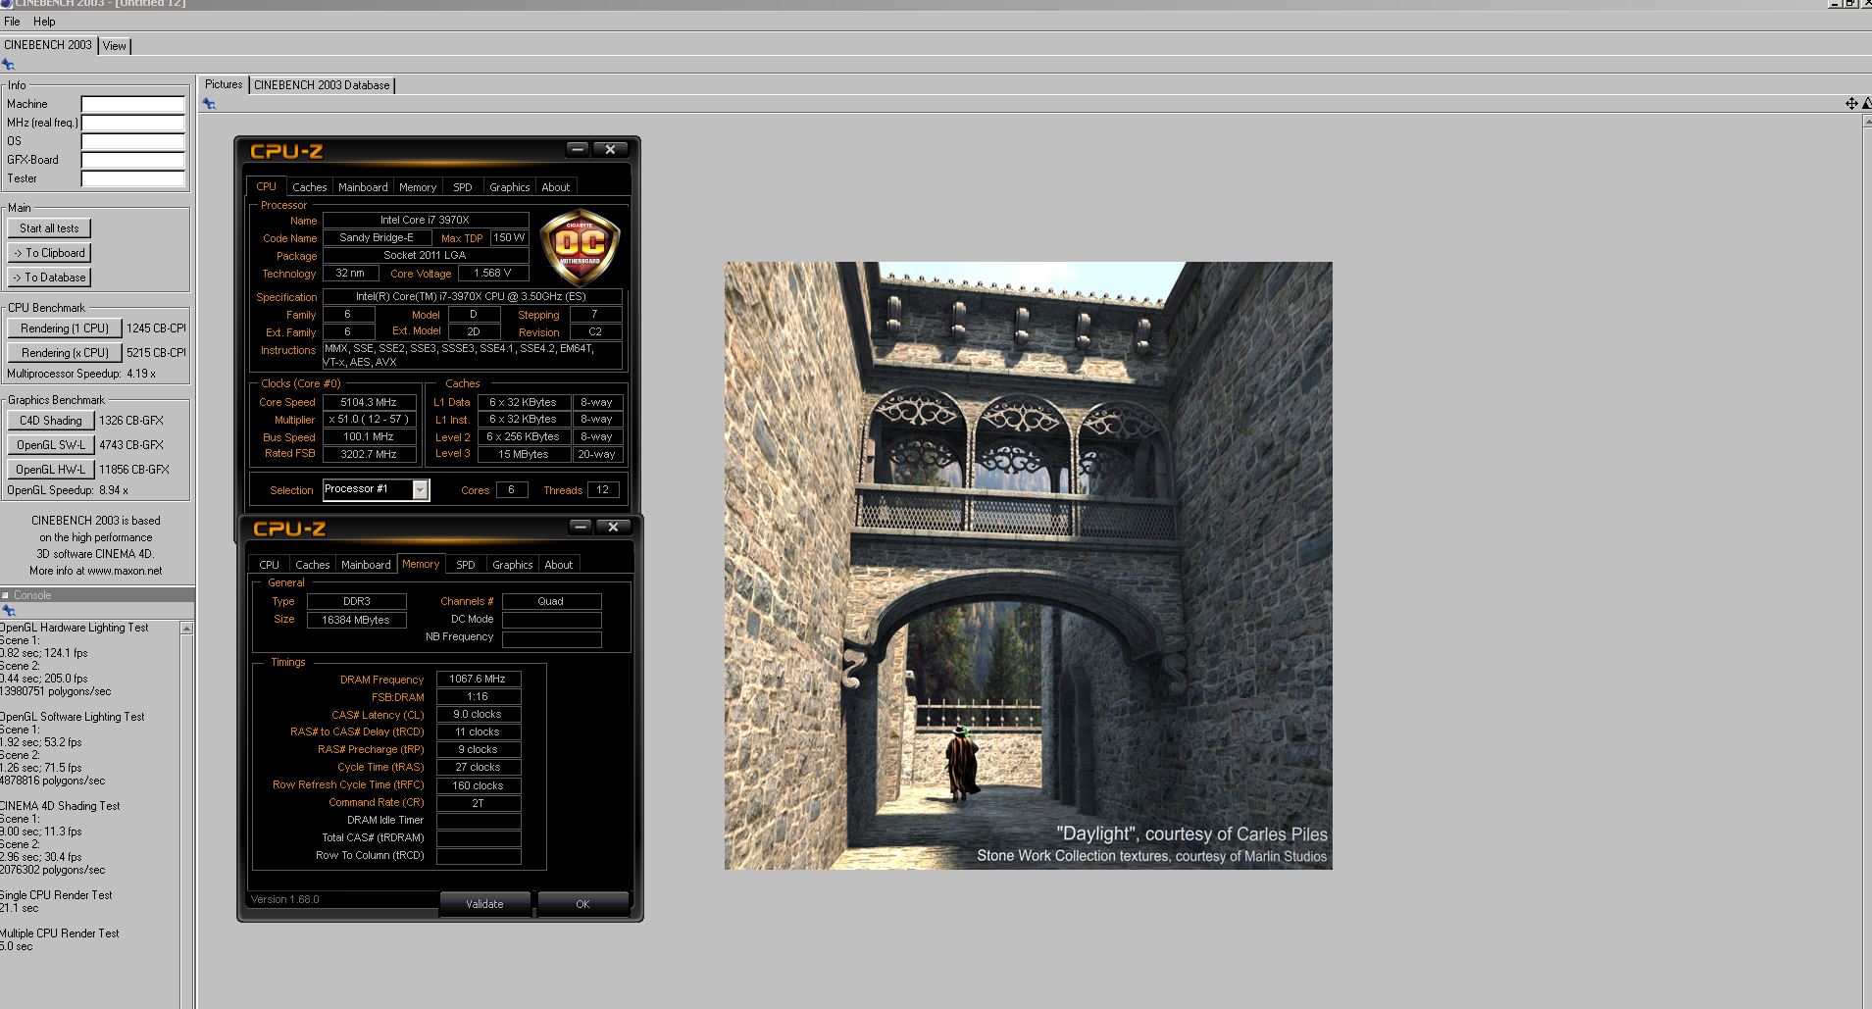Click the DRAM Frequency value 1067.6 MHz
The width and height of the screenshot is (1872, 1009).
[x=478, y=679]
